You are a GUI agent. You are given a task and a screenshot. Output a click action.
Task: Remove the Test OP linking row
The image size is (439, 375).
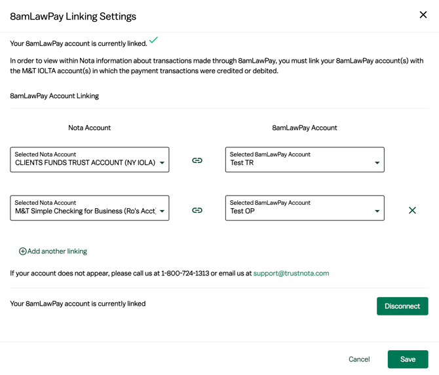(412, 210)
